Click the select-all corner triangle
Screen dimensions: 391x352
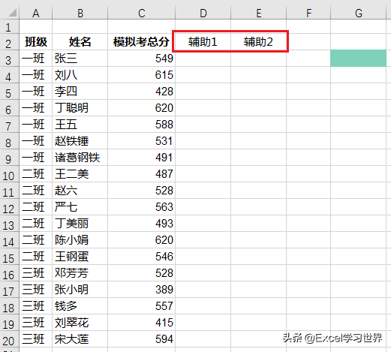[12, 13]
